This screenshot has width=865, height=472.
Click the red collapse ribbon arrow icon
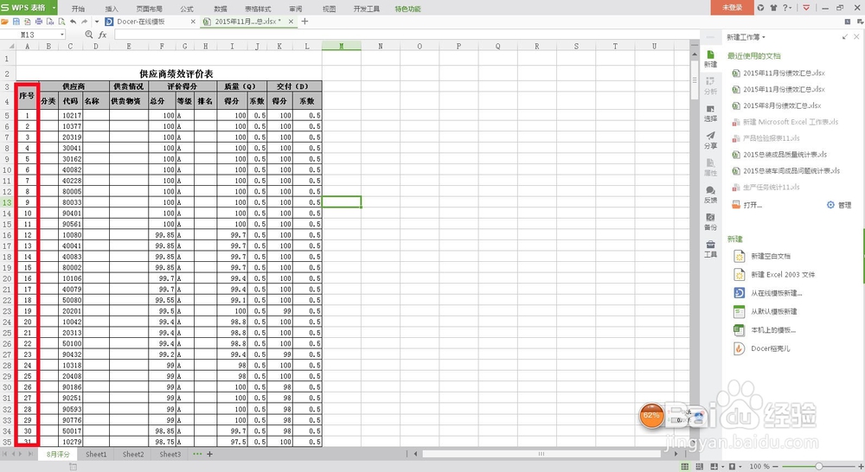click(x=806, y=8)
